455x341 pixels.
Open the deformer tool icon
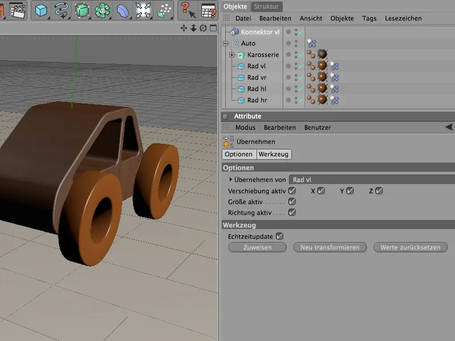click(123, 10)
